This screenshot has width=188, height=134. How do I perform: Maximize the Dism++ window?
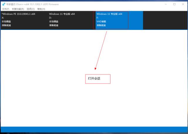pyautogui.click(x=174, y=4)
